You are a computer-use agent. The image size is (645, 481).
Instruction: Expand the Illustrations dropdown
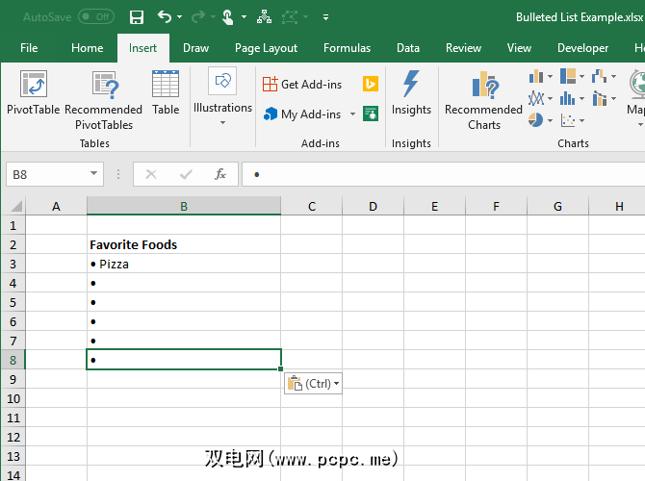tap(222, 122)
